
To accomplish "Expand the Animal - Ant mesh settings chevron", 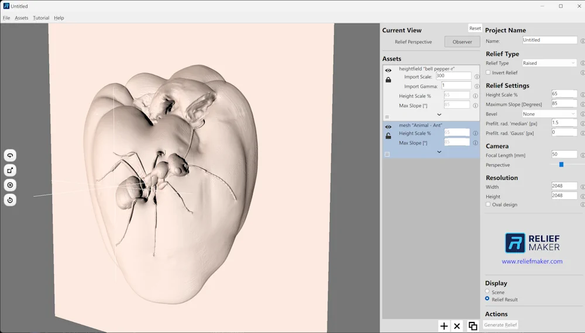I will [x=439, y=152].
